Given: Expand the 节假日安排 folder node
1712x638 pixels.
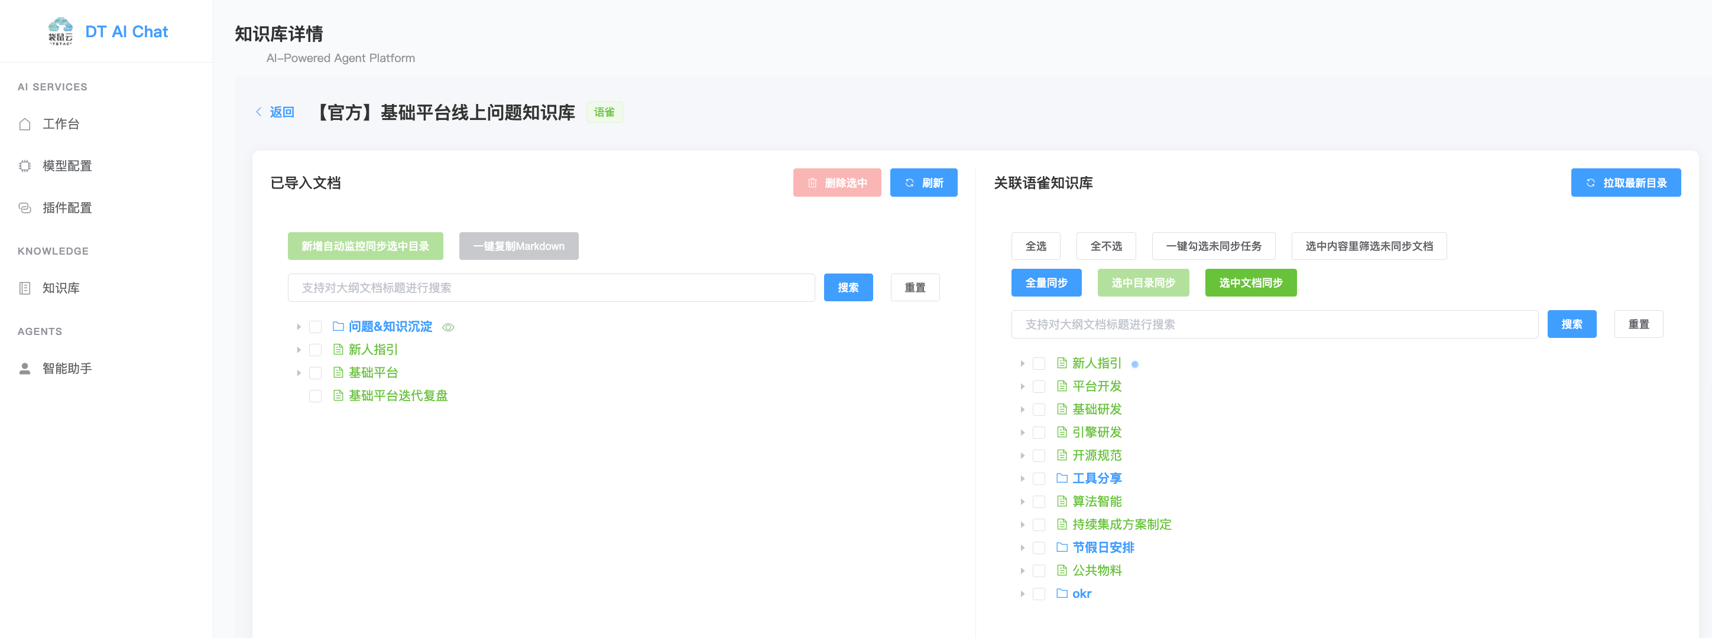Looking at the screenshot, I should click(x=1022, y=548).
